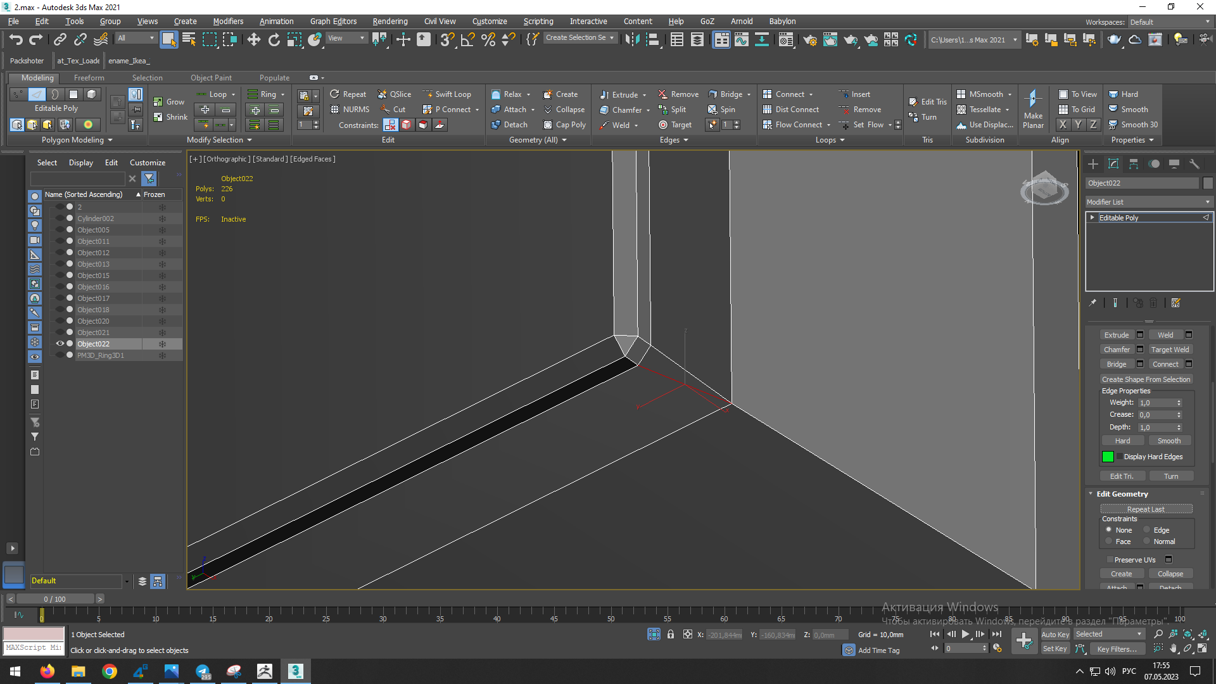
Task: Enable the Preserve UVs checkbox
Action: pyautogui.click(x=1110, y=560)
